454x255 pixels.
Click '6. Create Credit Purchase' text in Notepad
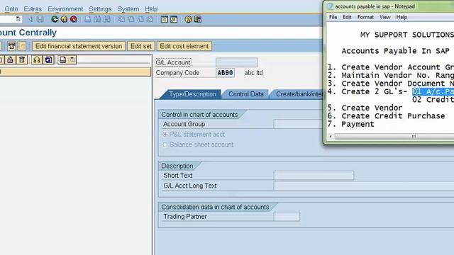click(x=386, y=116)
